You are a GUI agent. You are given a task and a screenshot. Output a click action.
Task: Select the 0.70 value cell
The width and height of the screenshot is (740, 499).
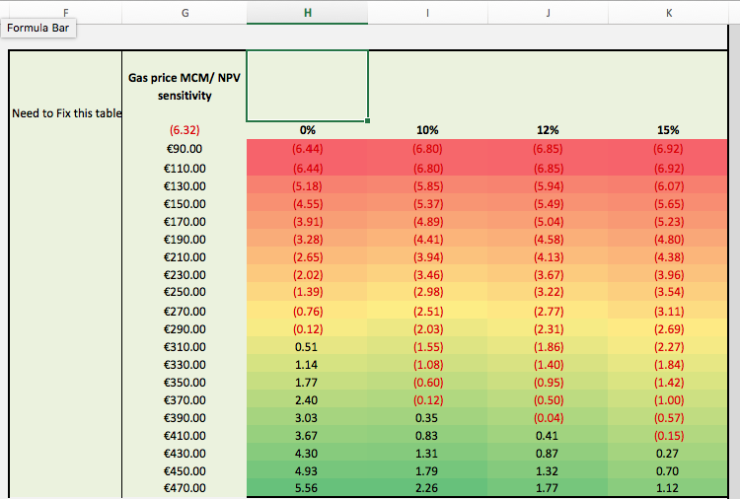coord(668,470)
